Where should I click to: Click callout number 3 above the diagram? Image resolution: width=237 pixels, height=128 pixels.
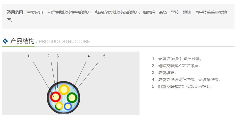[x=57, y=56]
